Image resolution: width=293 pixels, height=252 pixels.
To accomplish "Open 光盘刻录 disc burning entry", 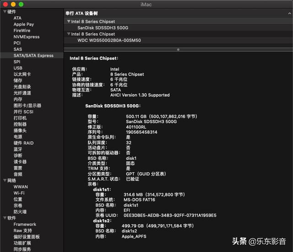I will coord(22,87).
